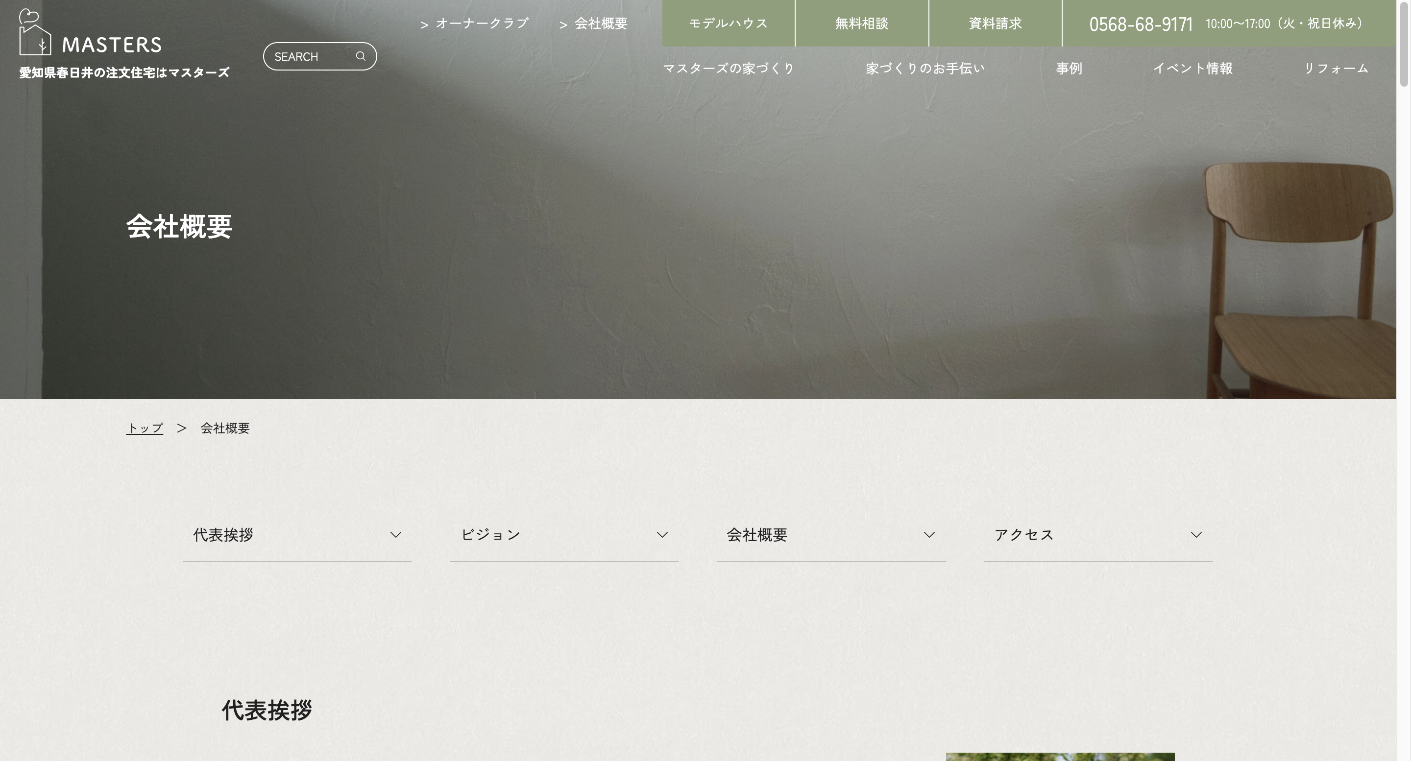Click the search magnifier icon
The image size is (1411, 761).
(361, 56)
